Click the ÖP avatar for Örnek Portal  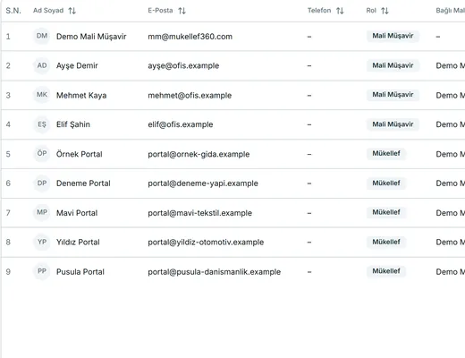click(x=42, y=154)
